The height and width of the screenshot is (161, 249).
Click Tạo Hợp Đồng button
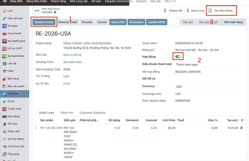pos(220,11)
